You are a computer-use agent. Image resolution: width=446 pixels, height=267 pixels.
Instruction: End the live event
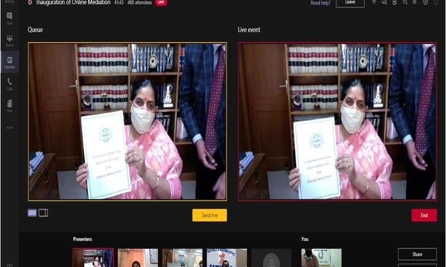point(424,215)
